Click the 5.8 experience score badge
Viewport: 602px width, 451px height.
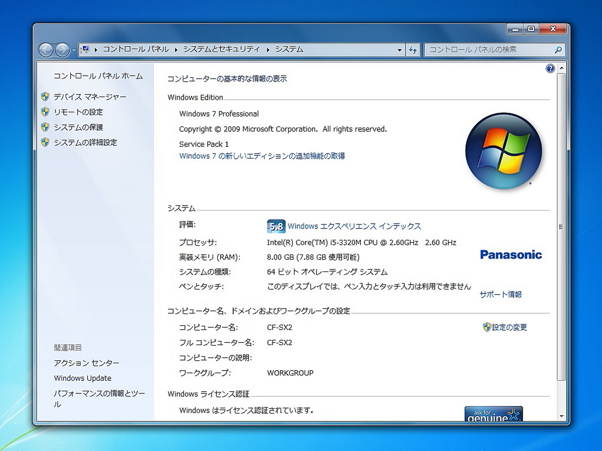click(x=276, y=227)
